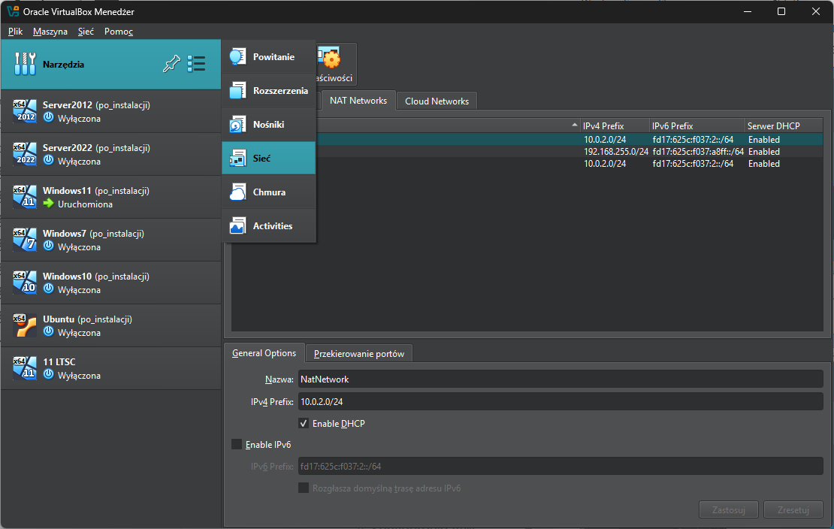Screen dimensions: 834x529
Task: Open the Maszyna menu
Action: (50, 32)
